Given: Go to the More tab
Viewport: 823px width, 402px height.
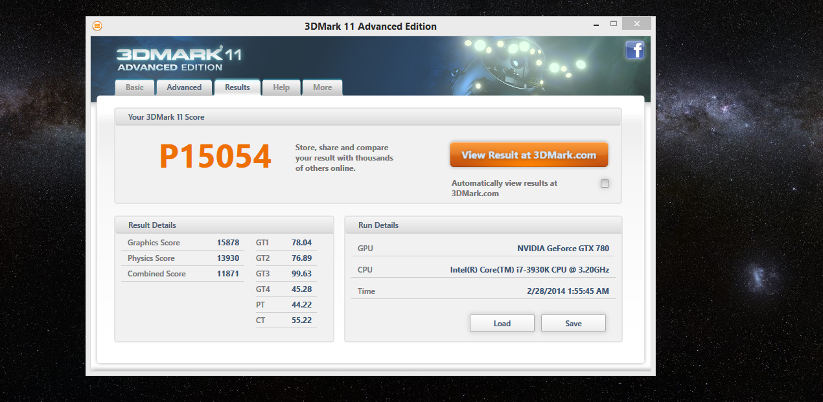Looking at the screenshot, I should tap(322, 87).
